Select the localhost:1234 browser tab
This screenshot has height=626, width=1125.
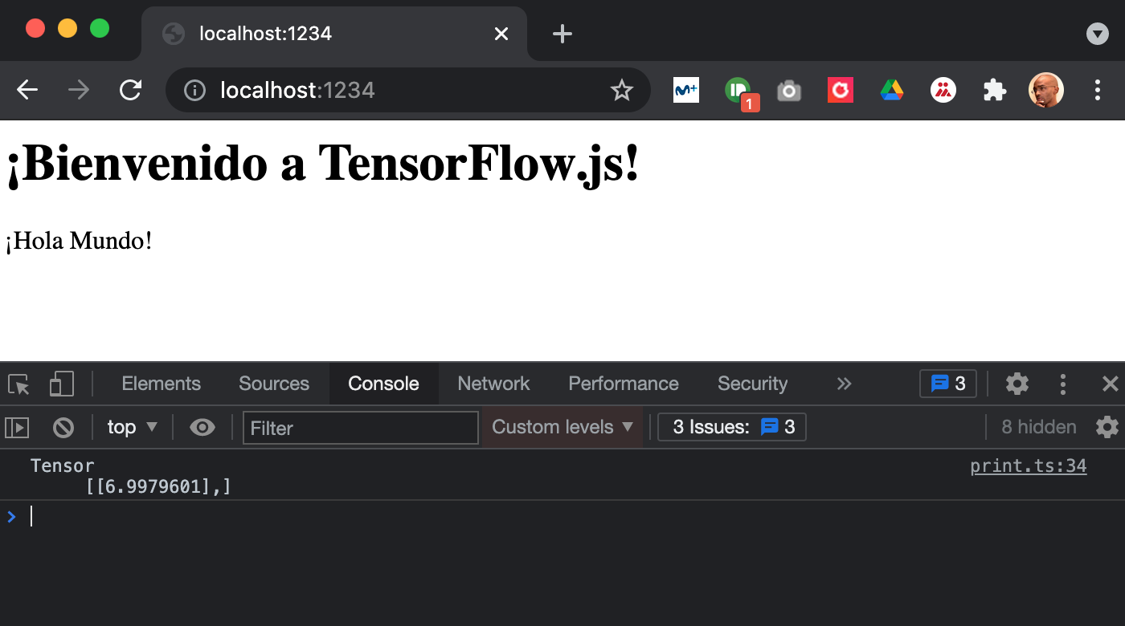coord(334,34)
